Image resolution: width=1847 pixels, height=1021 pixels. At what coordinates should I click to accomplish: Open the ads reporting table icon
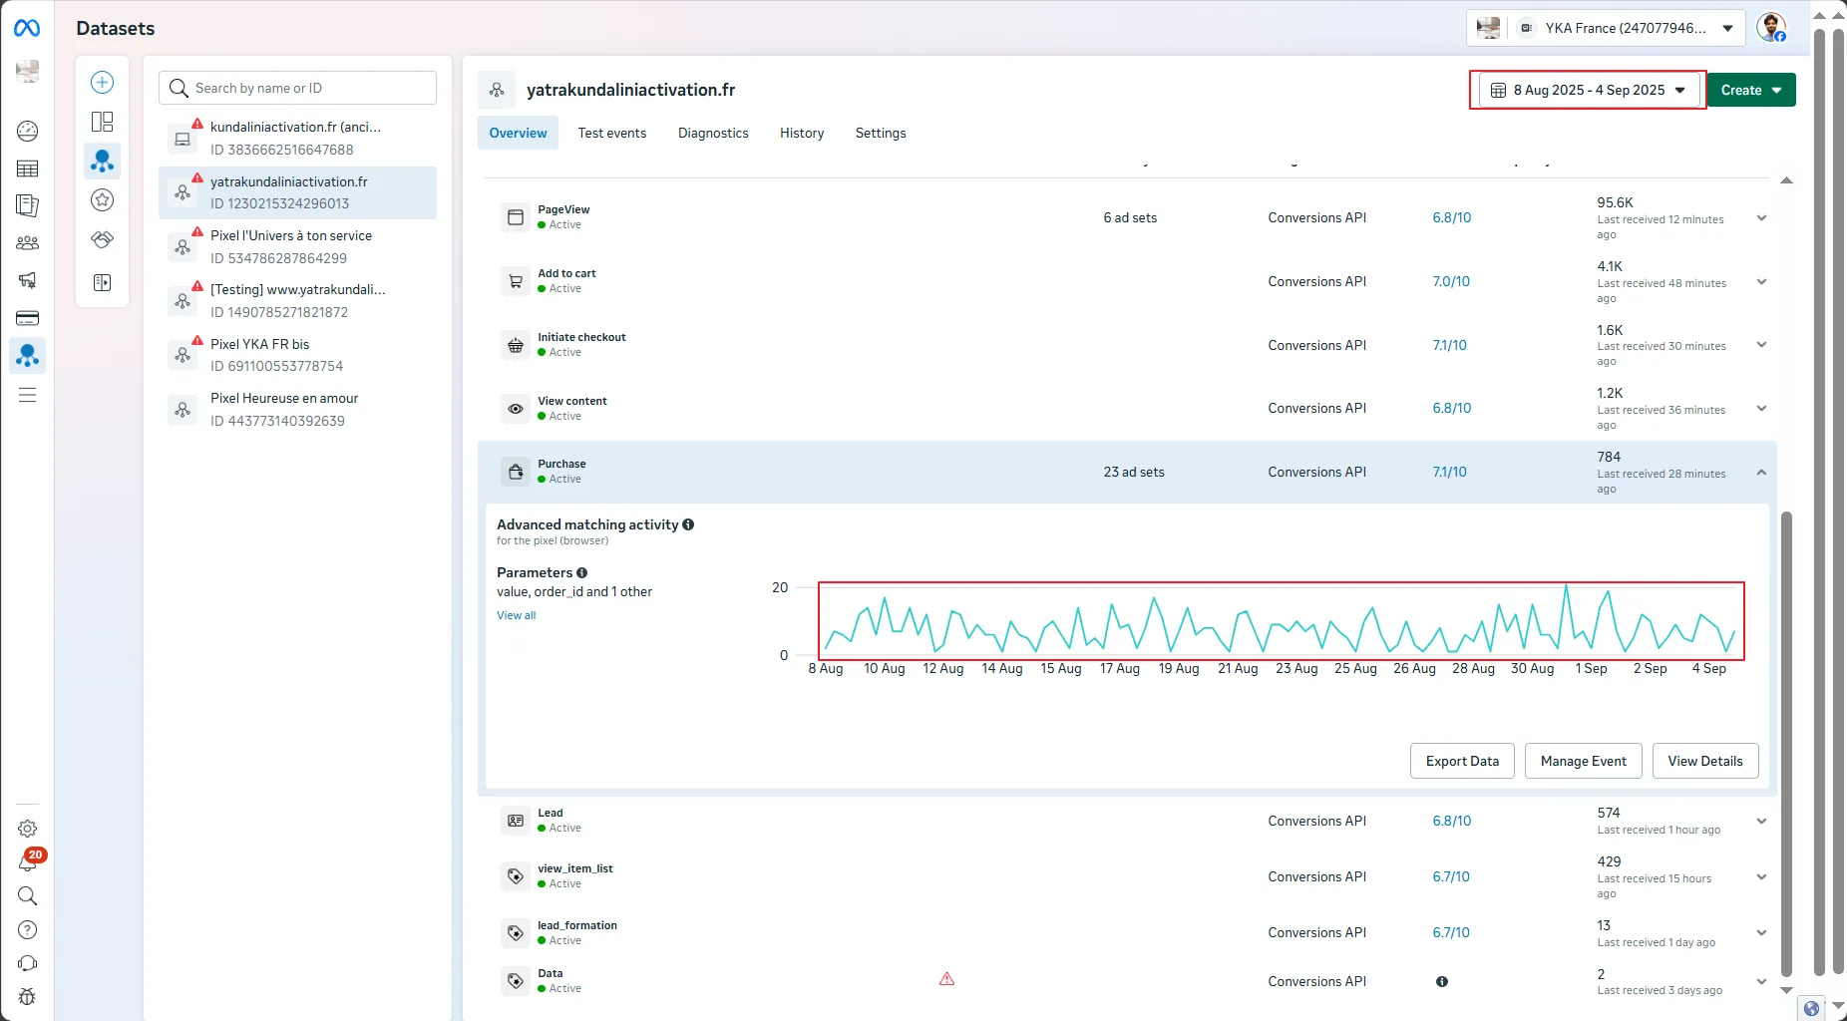click(28, 169)
